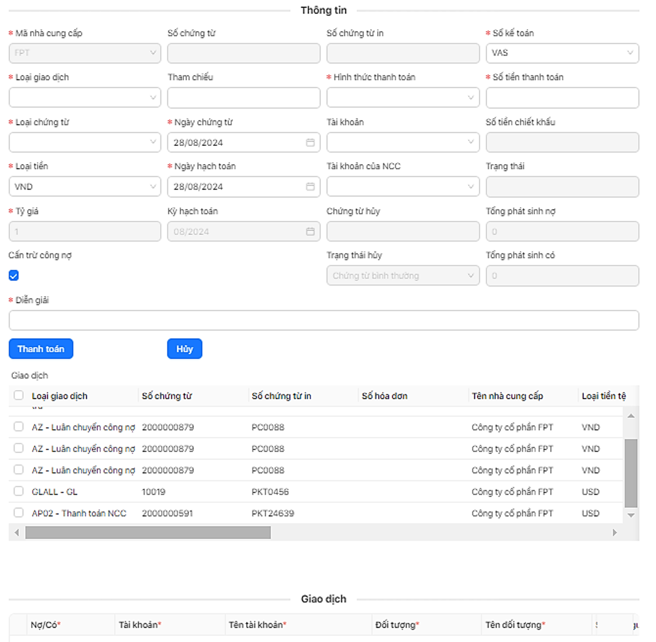Screen dimensions: 656x642
Task: Click the Tên nhà cung cấp column header
Action: [x=507, y=396]
